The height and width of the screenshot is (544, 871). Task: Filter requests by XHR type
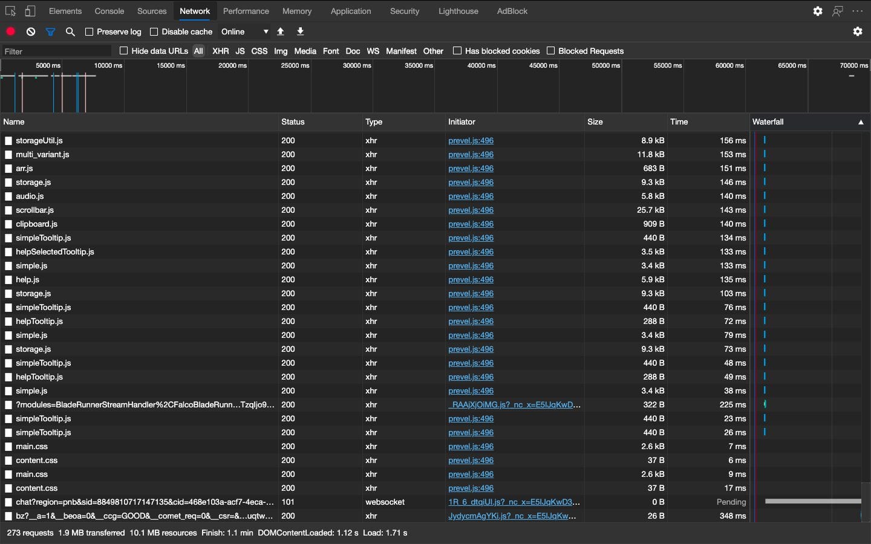tap(220, 51)
